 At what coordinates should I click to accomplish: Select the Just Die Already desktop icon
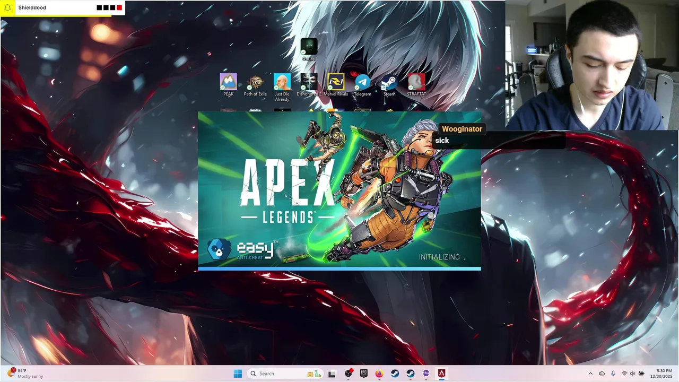click(x=282, y=88)
